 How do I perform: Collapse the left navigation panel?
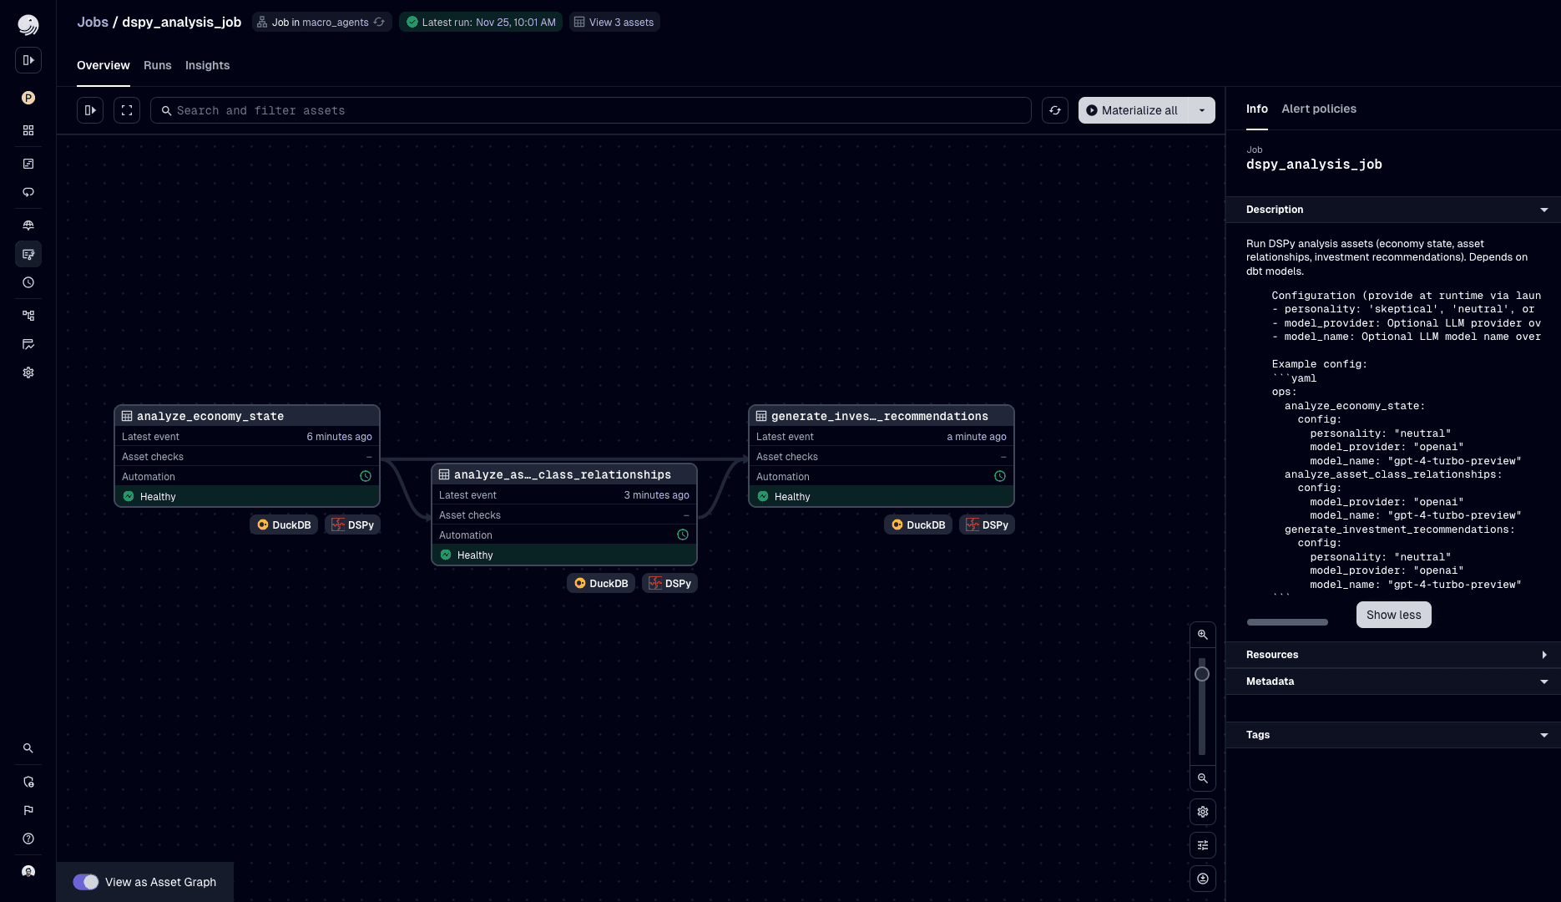(x=90, y=110)
